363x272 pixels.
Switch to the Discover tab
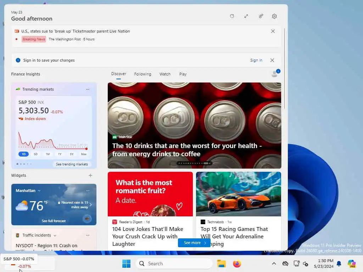click(x=118, y=74)
